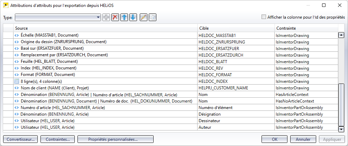Viewport: 348px width, 146px height.
Task: Select the HELDOC_INDEX cell
Action: [236, 81]
